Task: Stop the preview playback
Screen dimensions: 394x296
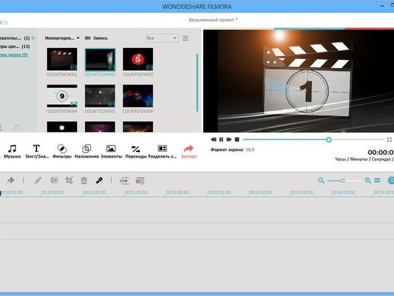Action: (237, 139)
